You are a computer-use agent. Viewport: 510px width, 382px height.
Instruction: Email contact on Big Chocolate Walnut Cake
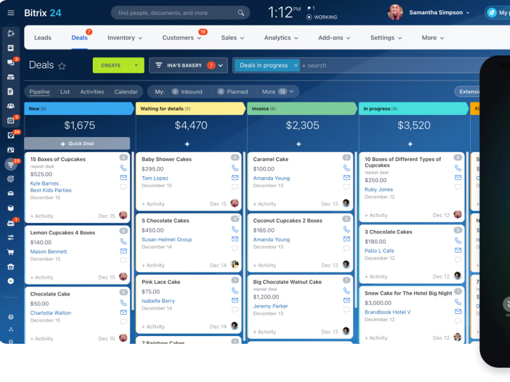pyautogui.click(x=346, y=300)
